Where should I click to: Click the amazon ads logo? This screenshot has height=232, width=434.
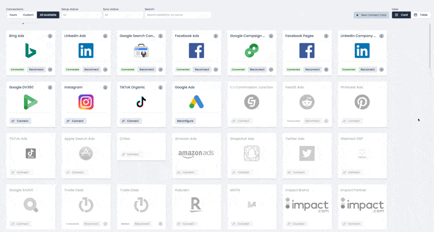[196, 154]
